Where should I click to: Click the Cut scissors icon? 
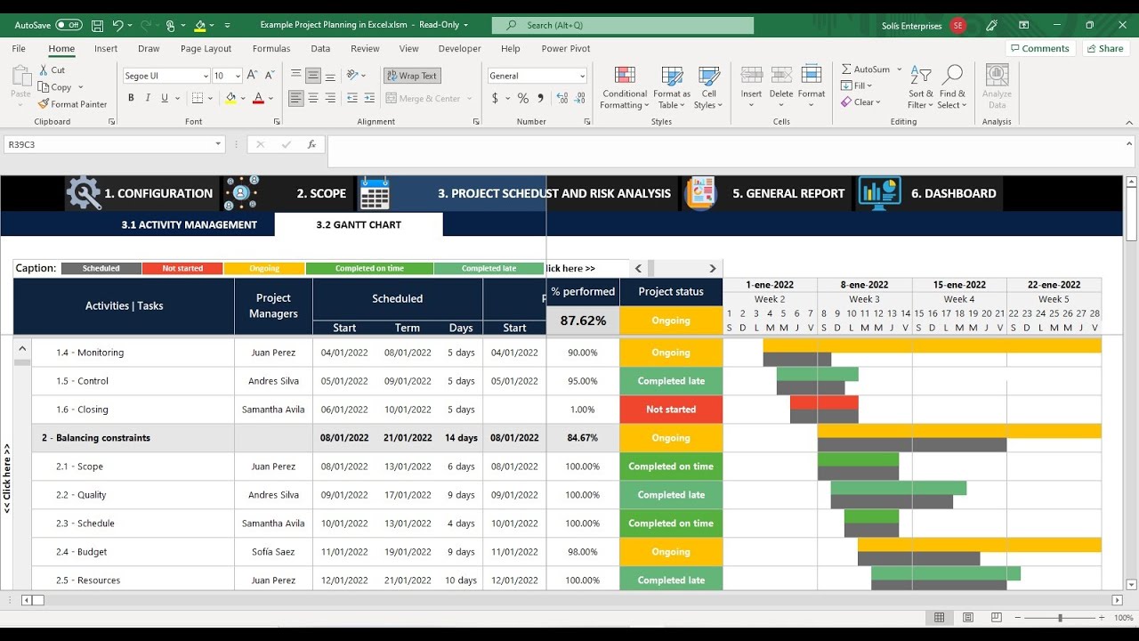coord(44,70)
